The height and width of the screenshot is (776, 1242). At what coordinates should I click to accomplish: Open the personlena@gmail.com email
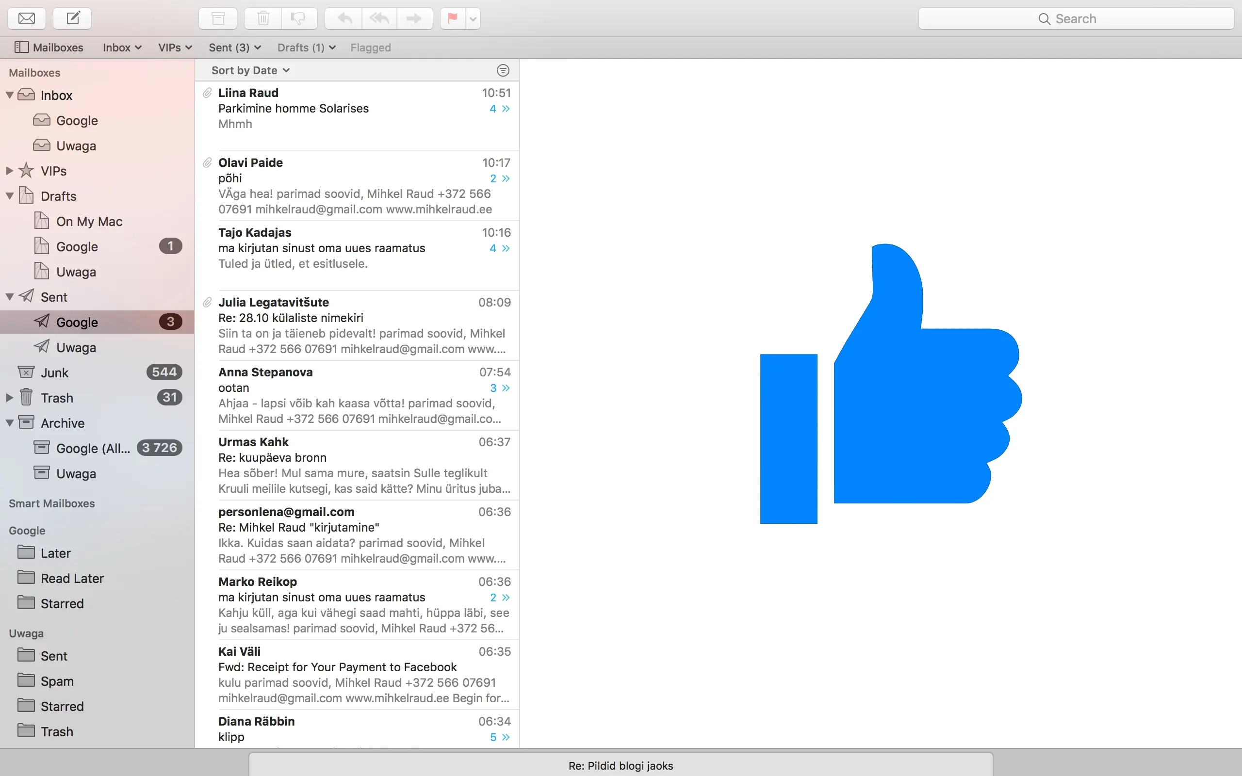click(357, 535)
